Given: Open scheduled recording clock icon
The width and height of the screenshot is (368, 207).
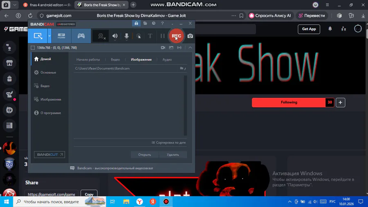Looking at the screenshot, I should point(154,23).
